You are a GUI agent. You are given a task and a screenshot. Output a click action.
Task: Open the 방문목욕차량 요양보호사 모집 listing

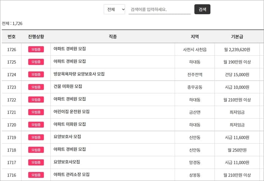pyautogui.click(x=79, y=74)
